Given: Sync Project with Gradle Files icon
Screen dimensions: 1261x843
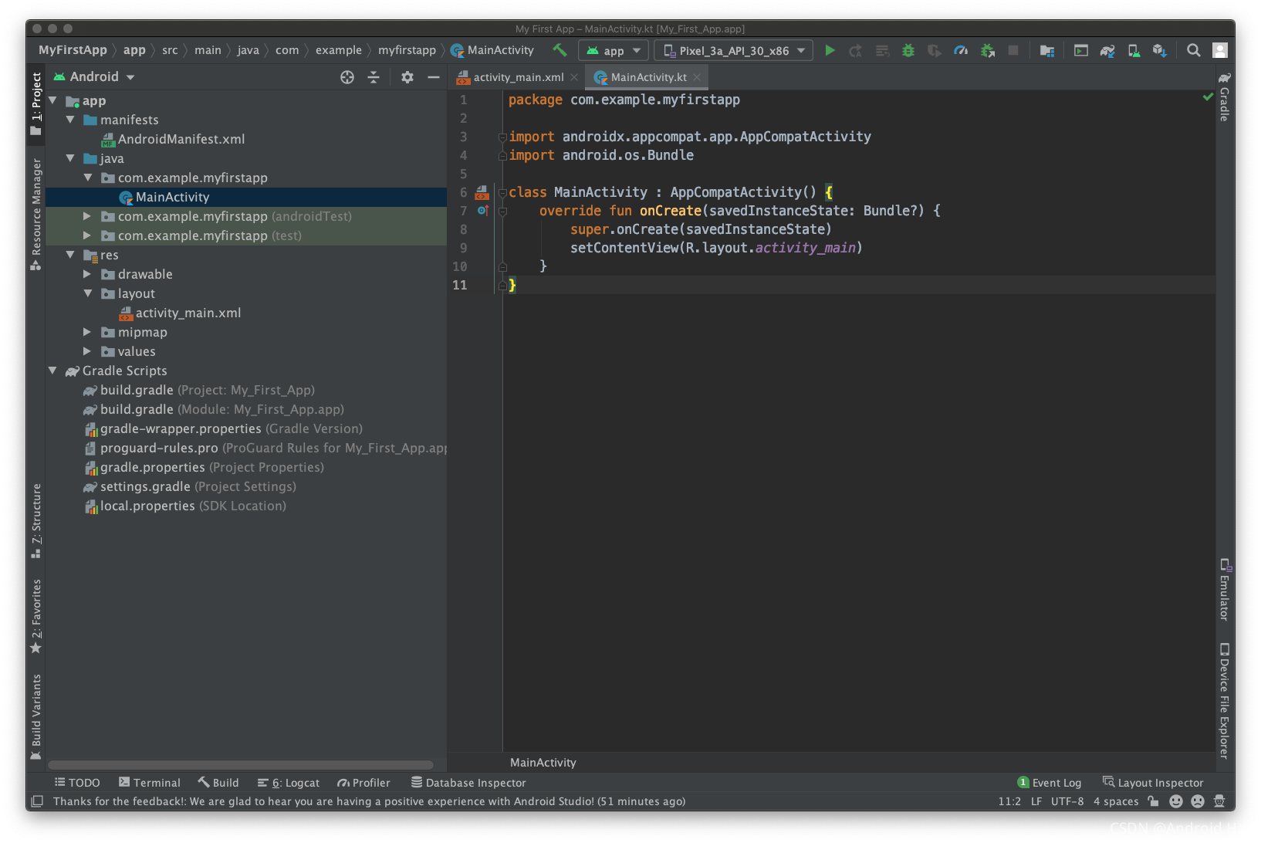Looking at the screenshot, I should [1107, 50].
